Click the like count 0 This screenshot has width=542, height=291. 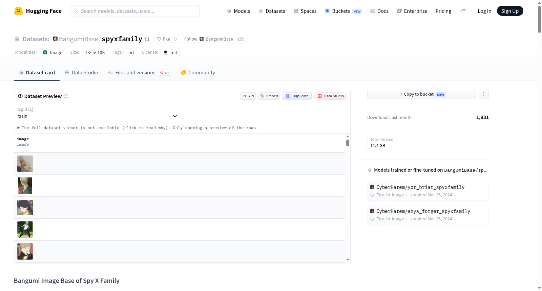point(175,39)
